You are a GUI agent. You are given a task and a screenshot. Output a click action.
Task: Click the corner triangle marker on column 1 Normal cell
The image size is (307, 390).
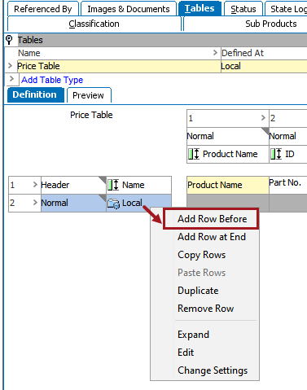click(265, 131)
